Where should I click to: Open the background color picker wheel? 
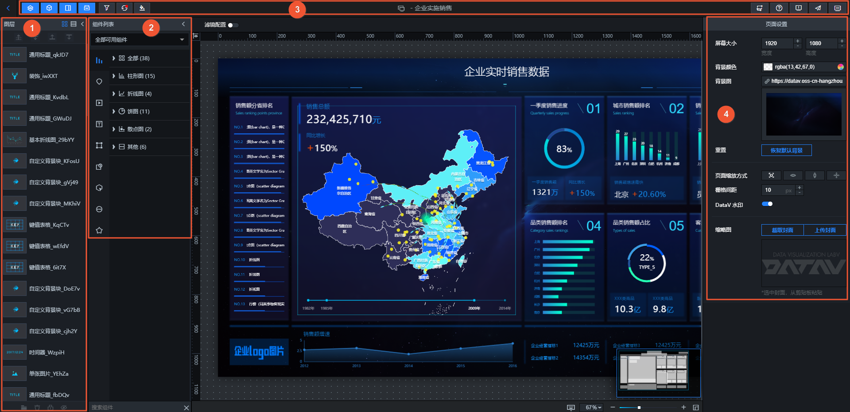[841, 67]
